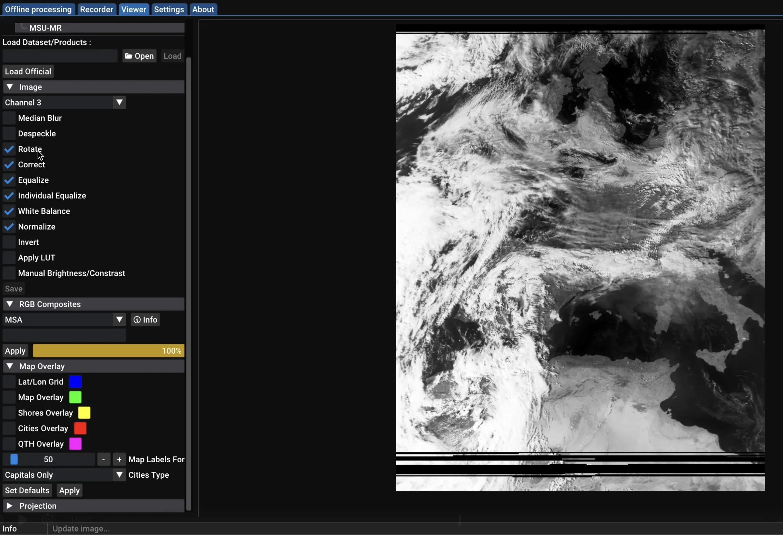The height and width of the screenshot is (535, 783).
Task: Enable the Apply LUT option
Action: (x=9, y=257)
